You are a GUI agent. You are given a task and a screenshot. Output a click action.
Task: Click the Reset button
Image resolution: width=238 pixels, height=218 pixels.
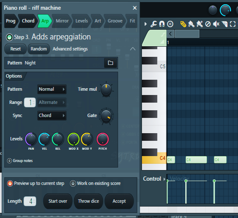15,49
